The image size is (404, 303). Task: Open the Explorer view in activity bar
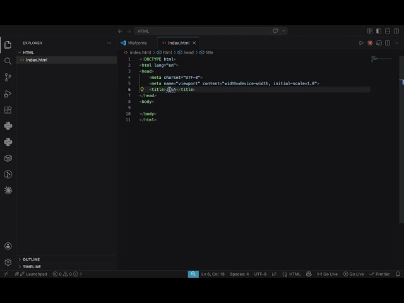click(8, 45)
